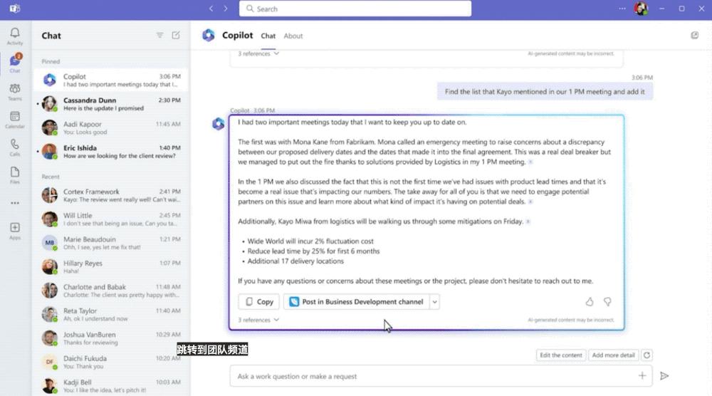Open Reta Taylor chat
The height and width of the screenshot is (396, 712).
(111, 315)
